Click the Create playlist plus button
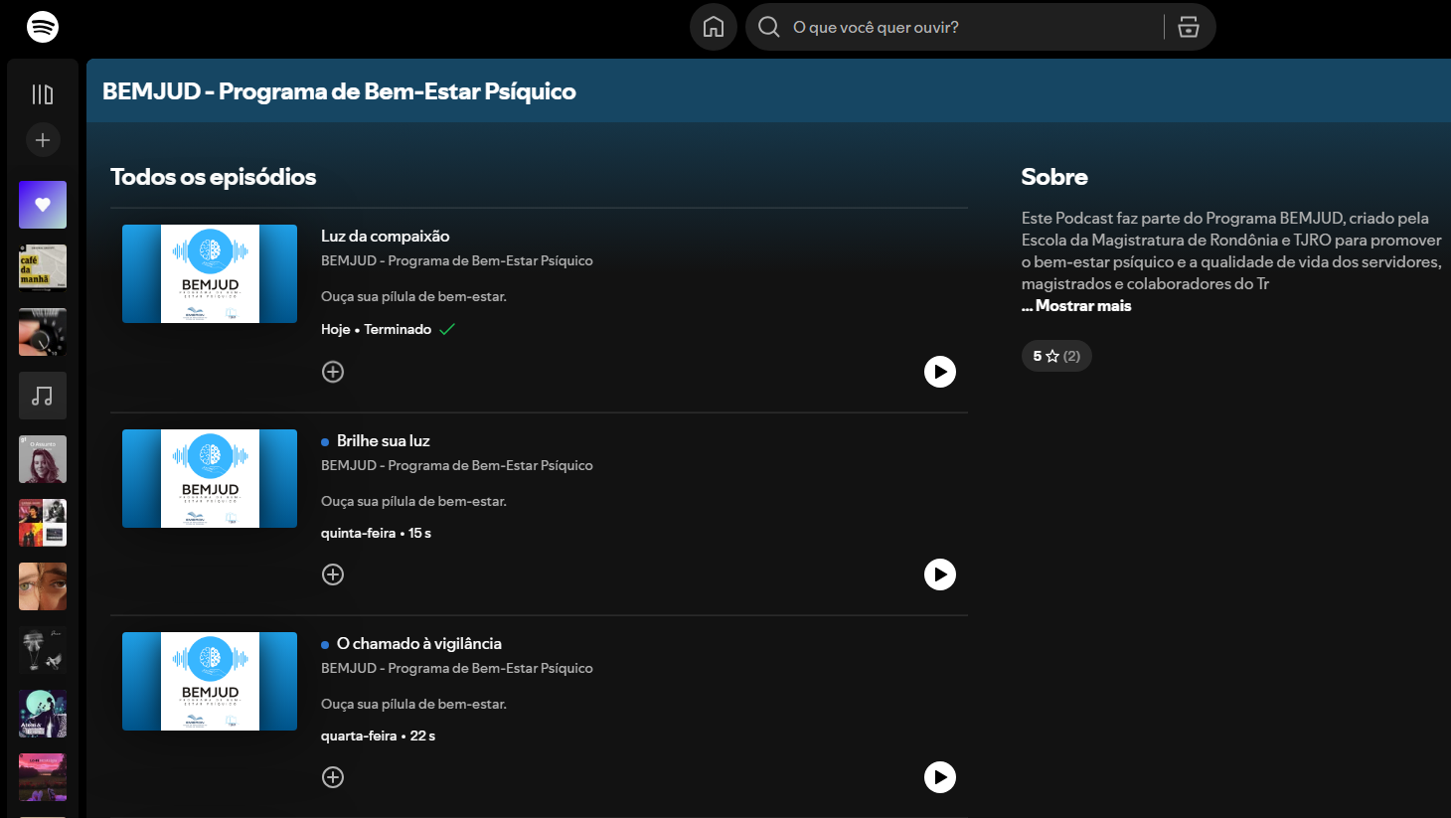Screen dimensions: 1451x818 point(43,140)
